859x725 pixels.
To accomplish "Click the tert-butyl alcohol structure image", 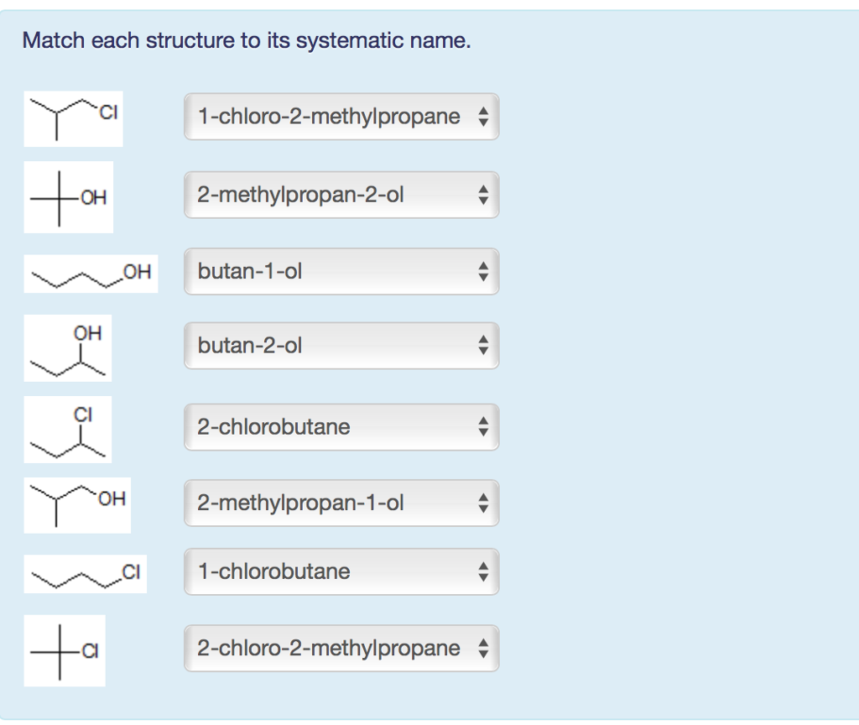I will pos(69,196).
